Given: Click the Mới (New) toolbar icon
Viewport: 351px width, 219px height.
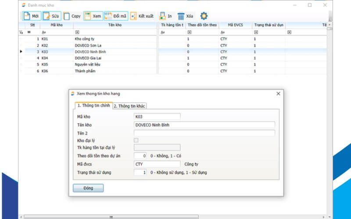Looking at the screenshot, I should point(27,16).
